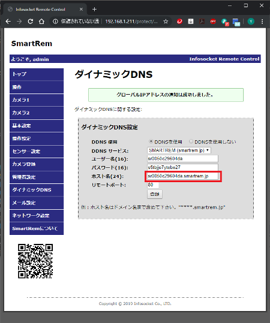Screen dimensions: 270x323
Task: Open the ネットワーク設定 menu item
Action: 37,216
